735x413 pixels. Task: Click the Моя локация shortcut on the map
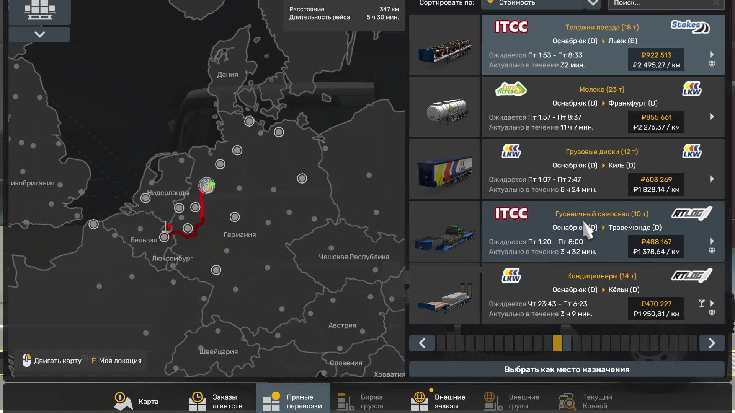point(116,361)
